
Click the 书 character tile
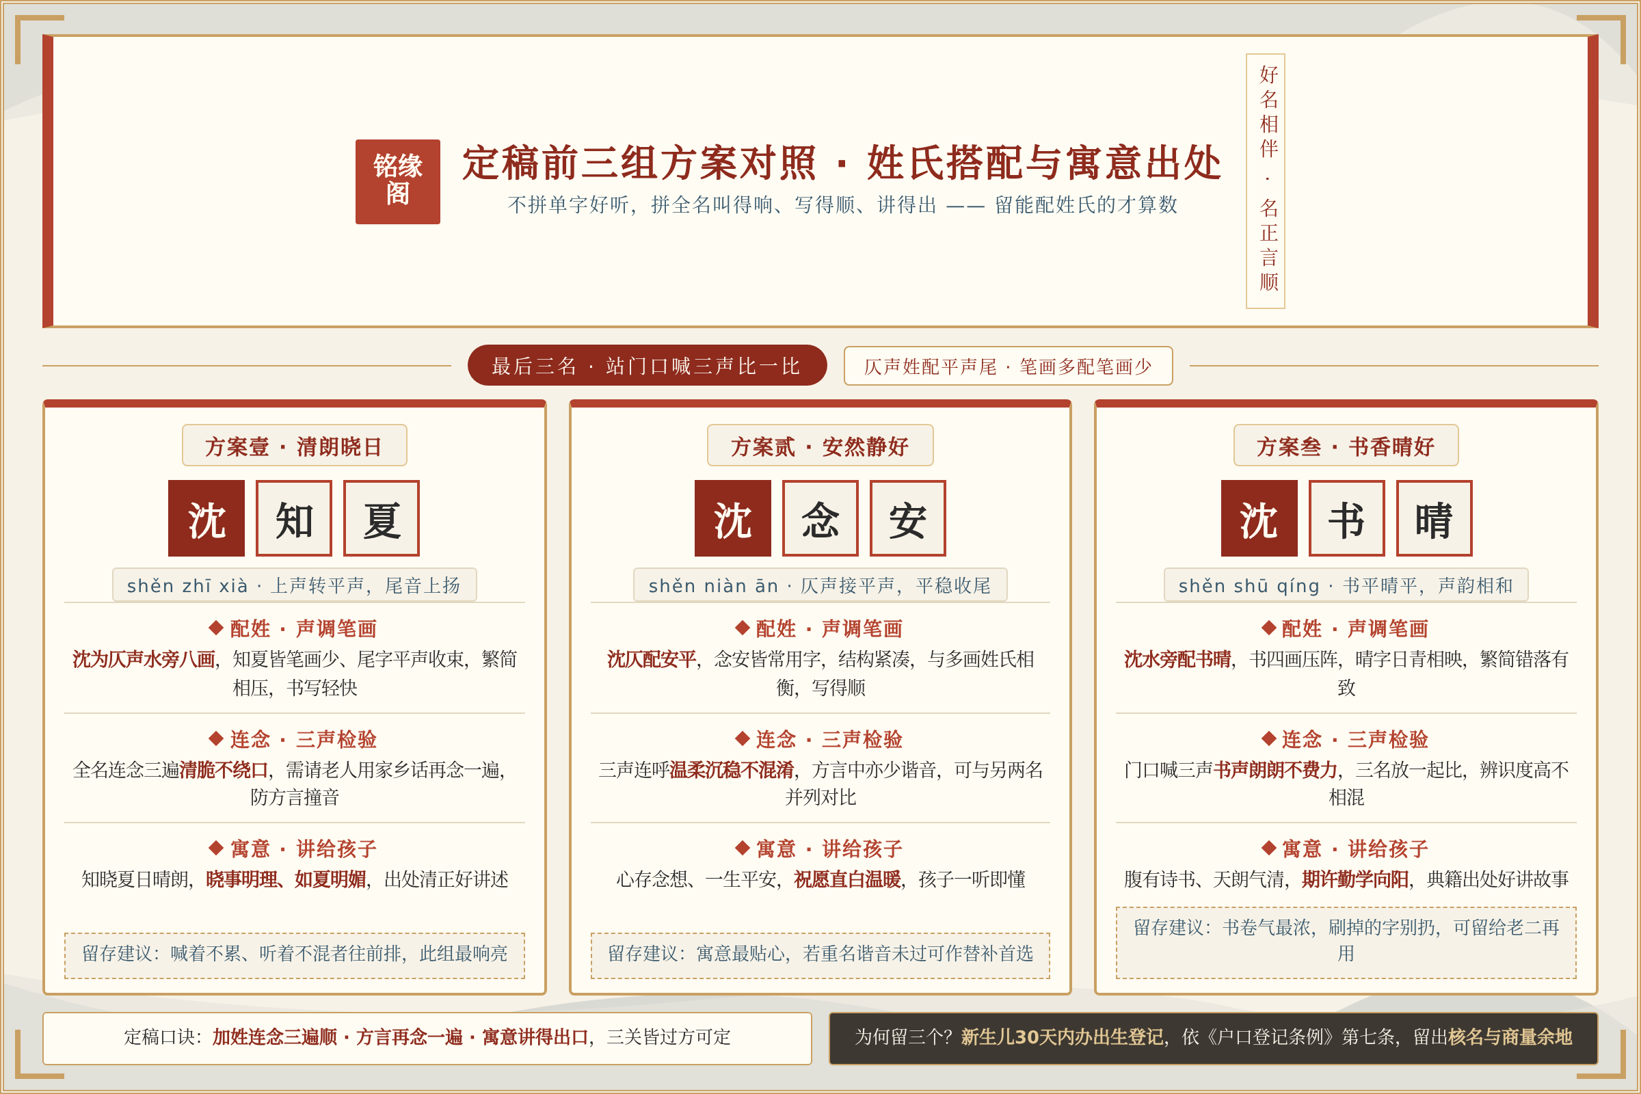pos(1346,518)
